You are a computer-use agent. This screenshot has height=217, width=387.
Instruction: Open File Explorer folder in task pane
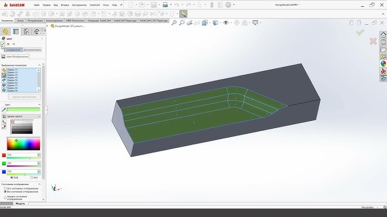click(383, 49)
